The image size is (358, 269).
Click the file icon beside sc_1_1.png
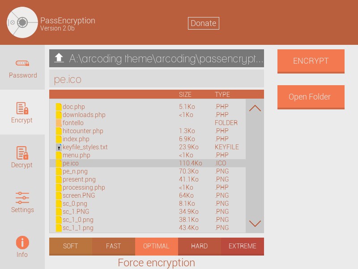point(59,228)
